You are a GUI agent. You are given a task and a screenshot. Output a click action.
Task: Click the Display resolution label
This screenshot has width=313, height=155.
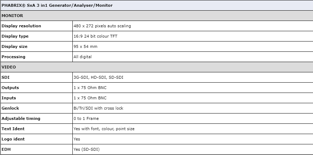[21, 26]
